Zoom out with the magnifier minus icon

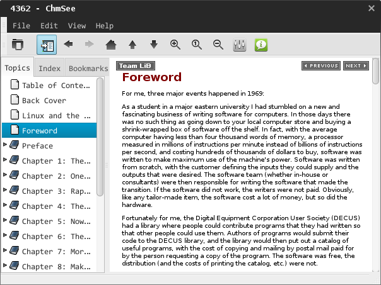pos(218,45)
